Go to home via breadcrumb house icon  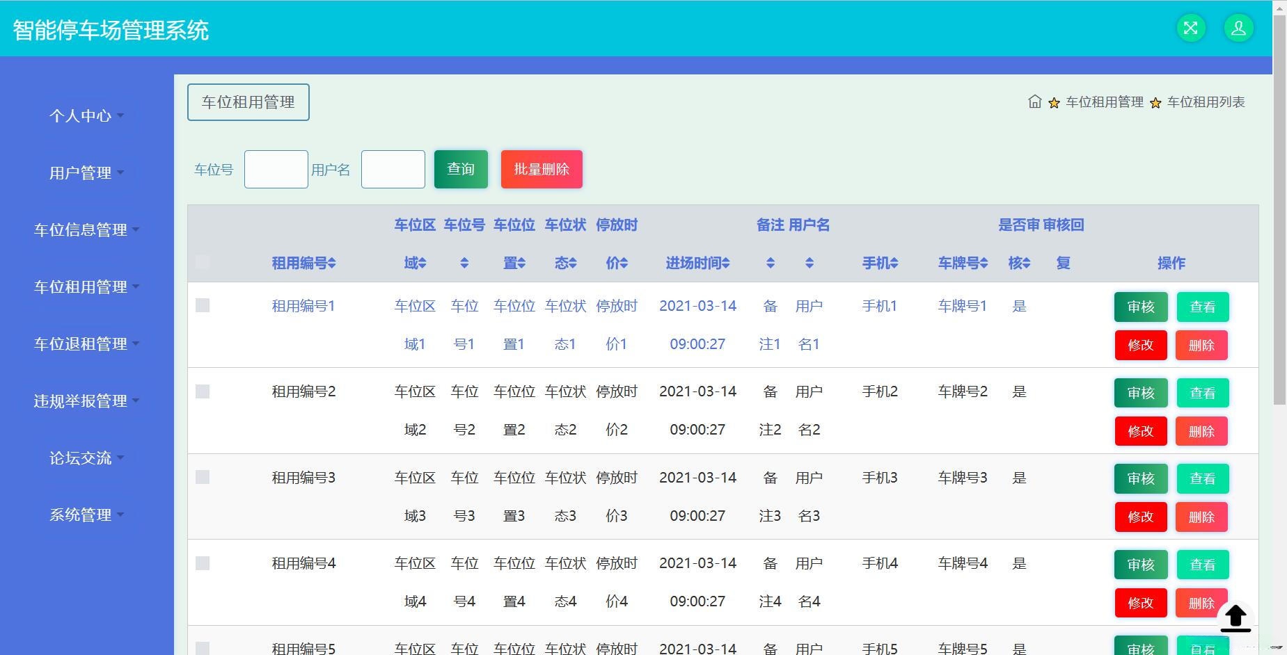point(1035,102)
